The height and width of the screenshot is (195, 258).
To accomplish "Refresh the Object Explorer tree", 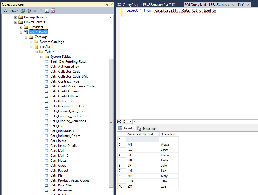I will (47, 10).
